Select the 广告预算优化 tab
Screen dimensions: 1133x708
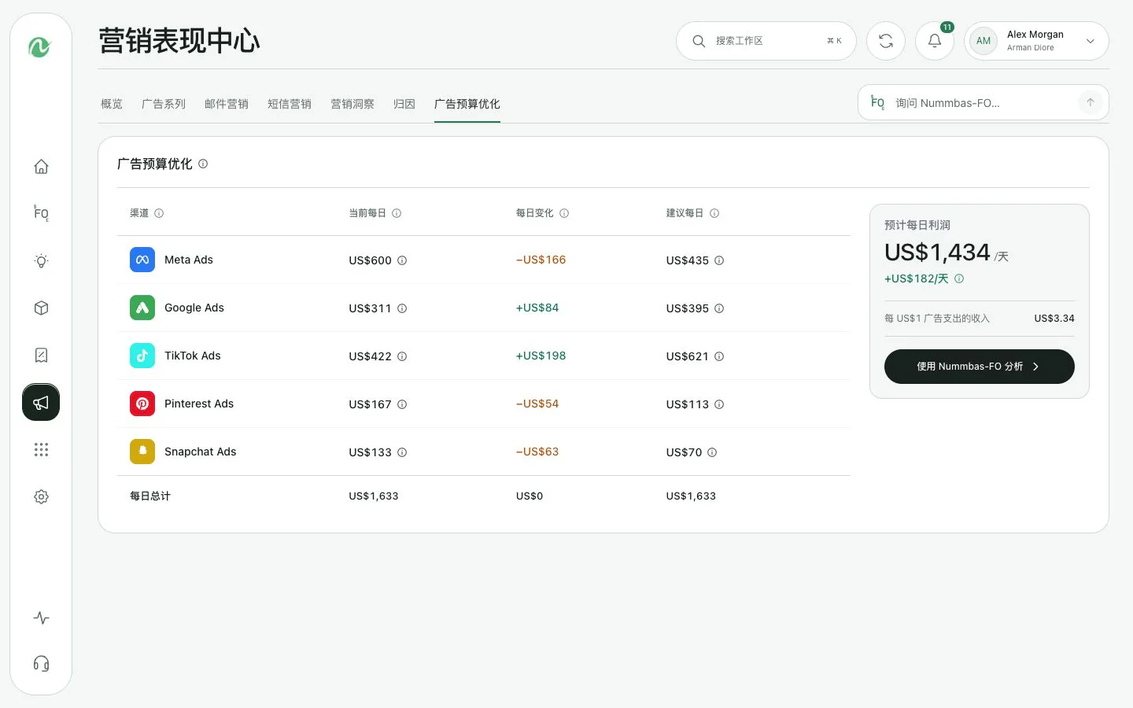pyautogui.click(x=467, y=104)
